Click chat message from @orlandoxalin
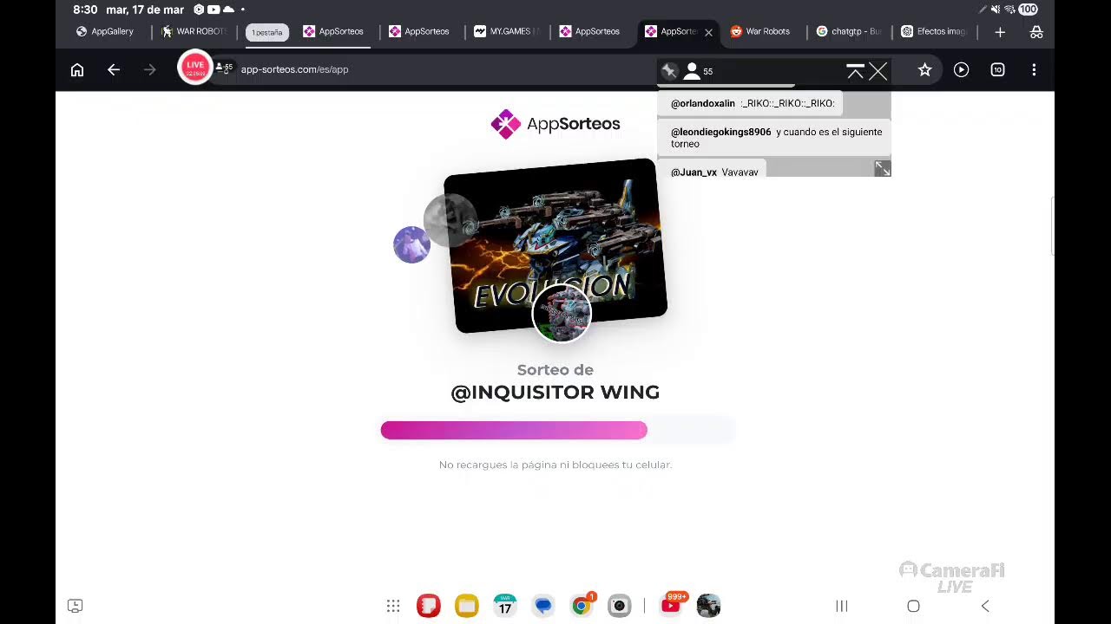 click(752, 103)
